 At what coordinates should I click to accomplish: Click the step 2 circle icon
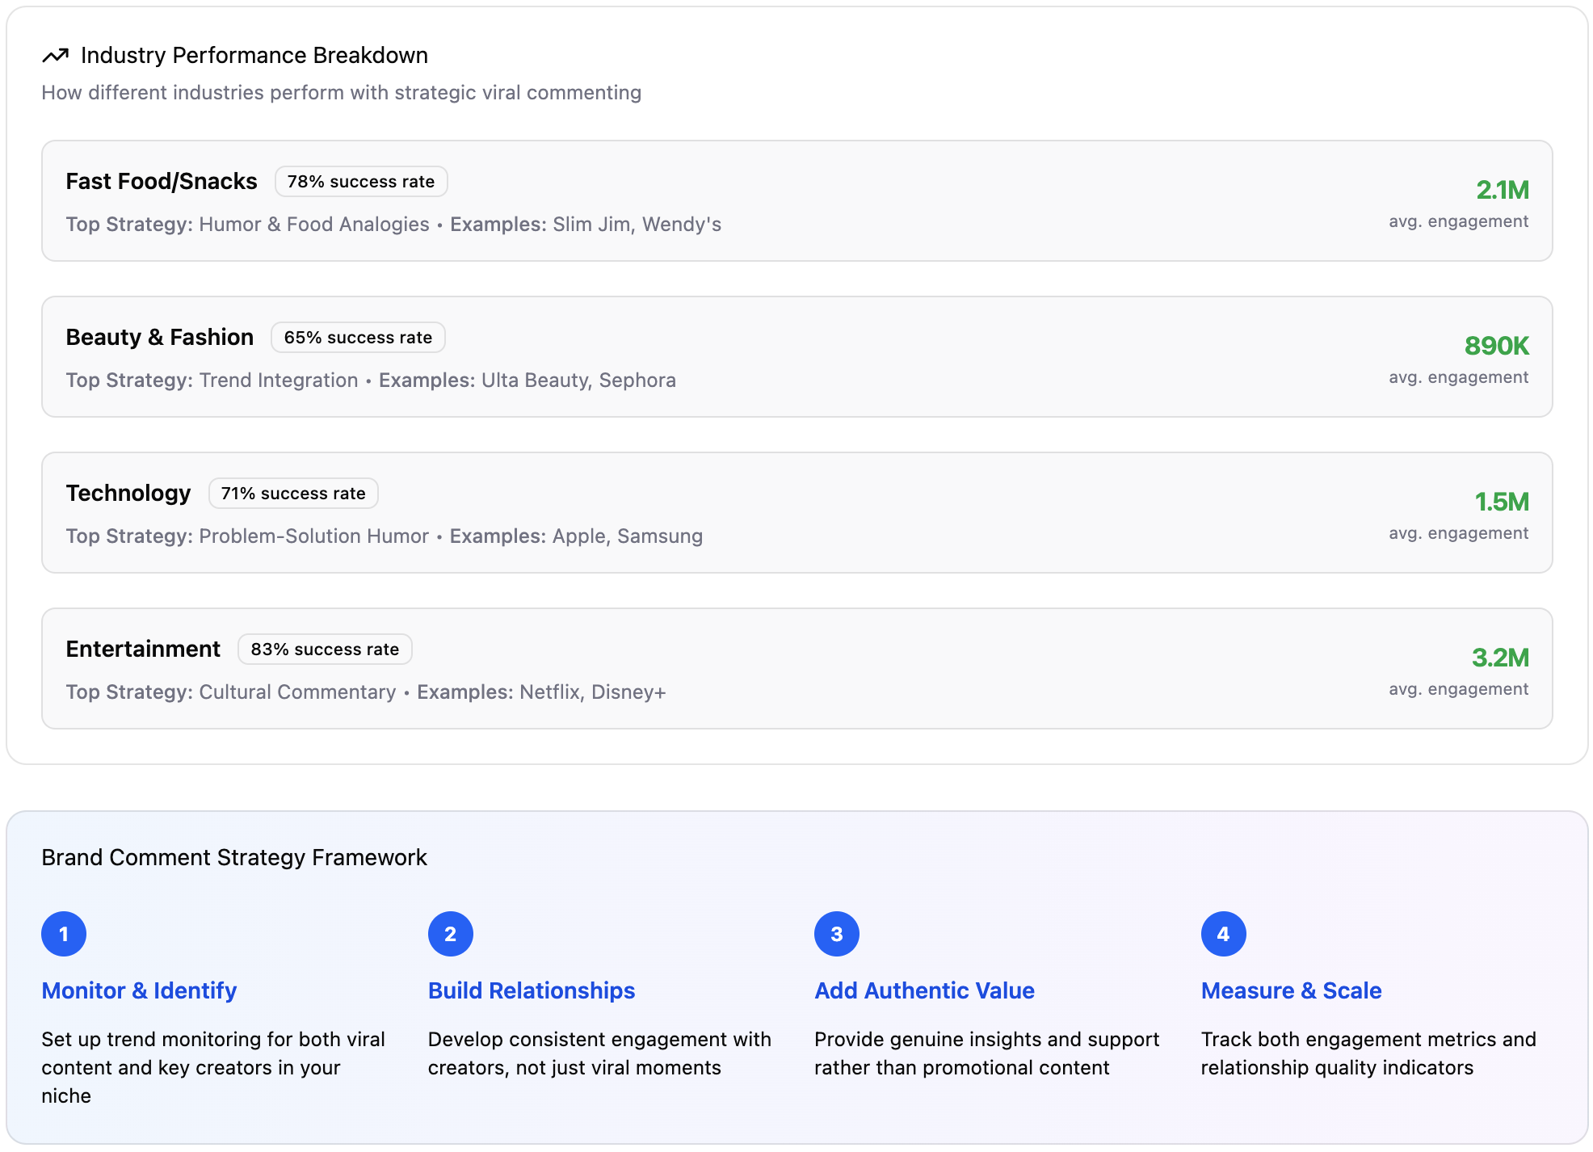point(450,934)
